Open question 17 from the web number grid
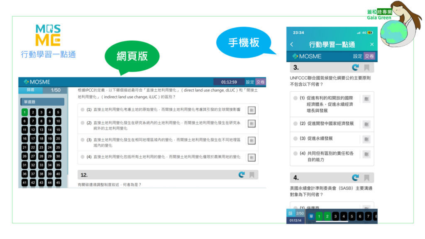This screenshot has width=425, height=239. point(33,139)
